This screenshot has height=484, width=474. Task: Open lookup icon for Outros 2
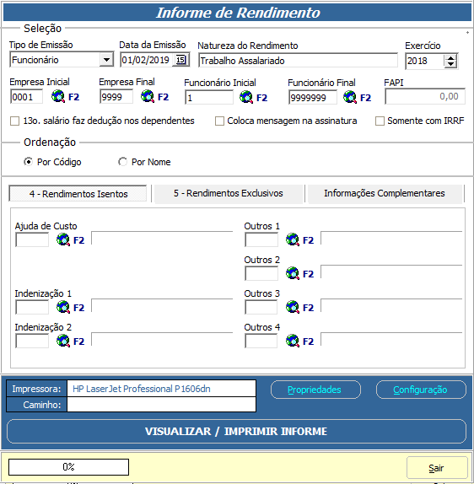[293, 273]
